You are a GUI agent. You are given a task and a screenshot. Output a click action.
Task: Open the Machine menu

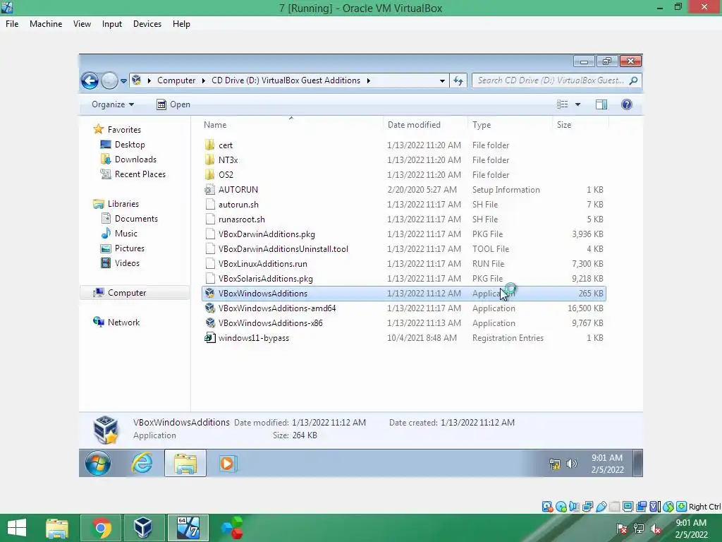pyautogui.click(x=46, y=24)
